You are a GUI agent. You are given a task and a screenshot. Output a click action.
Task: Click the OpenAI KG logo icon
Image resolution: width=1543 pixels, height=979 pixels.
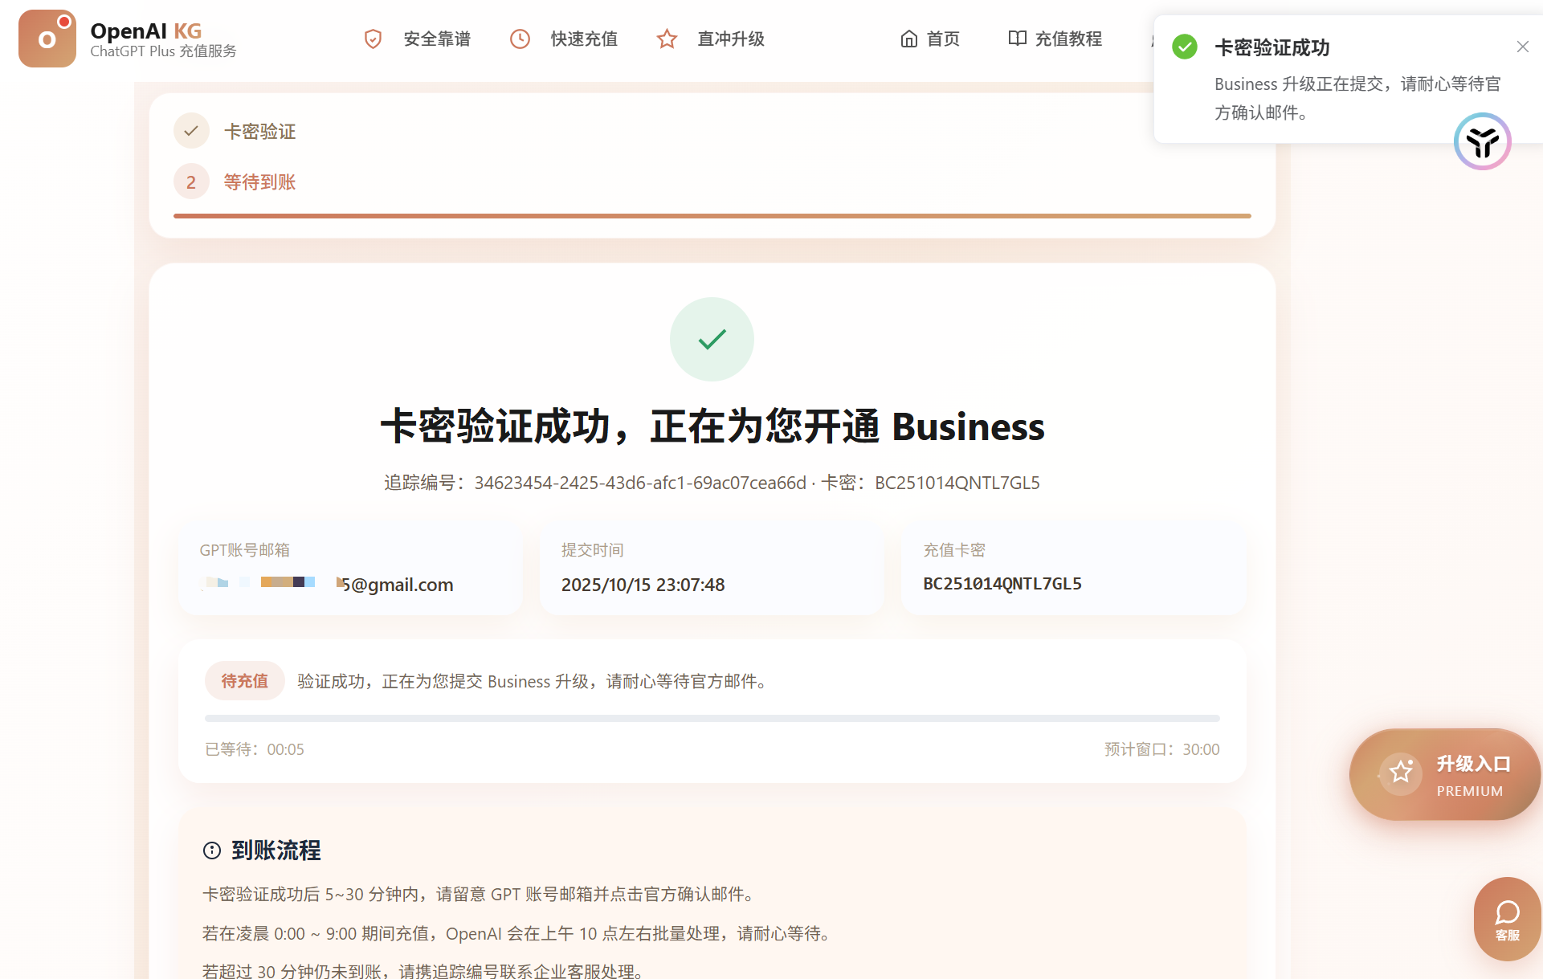point(47,39)
